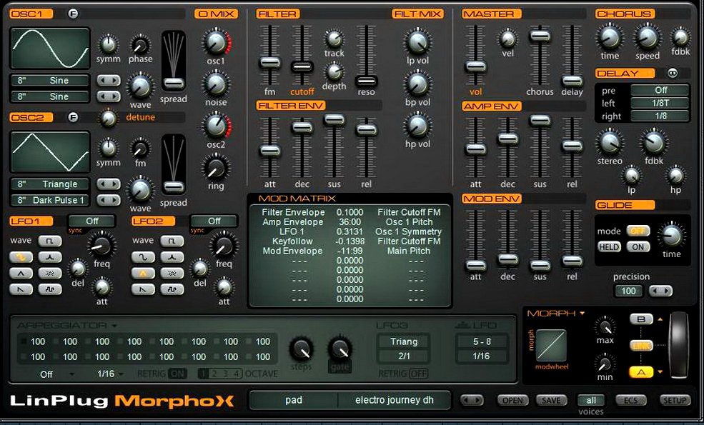Image resolution: width=704 pixels, height=425 pixels.
Task: Click the delay stereo knob
Action: pos(609,143)
